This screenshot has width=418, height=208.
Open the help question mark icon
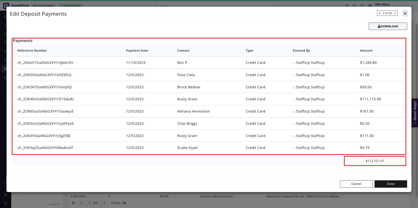point(362,6)
